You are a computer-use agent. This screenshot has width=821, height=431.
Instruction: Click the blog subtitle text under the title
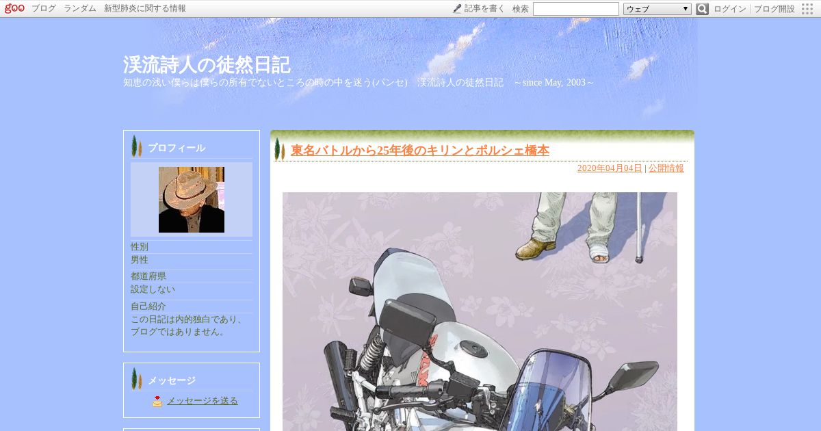[359, 83]
